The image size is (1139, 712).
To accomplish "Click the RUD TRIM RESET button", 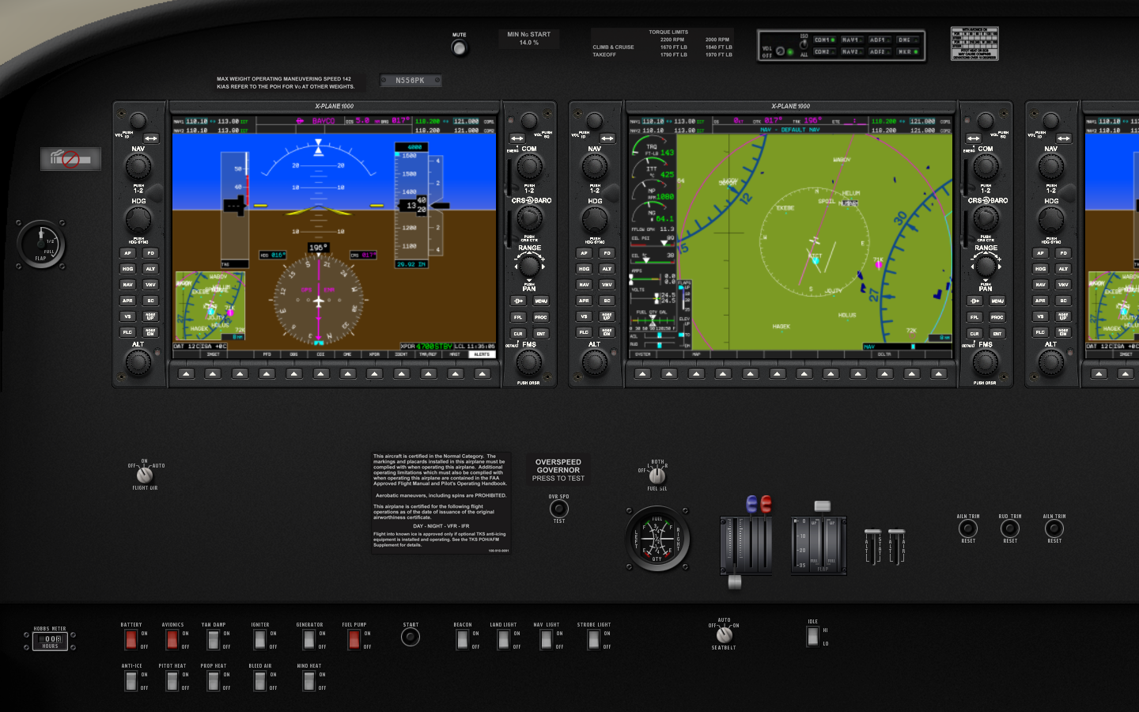I will [1010, 528].
